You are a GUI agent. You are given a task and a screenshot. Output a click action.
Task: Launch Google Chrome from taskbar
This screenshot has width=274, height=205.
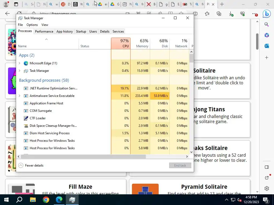(x=46, y=200)
